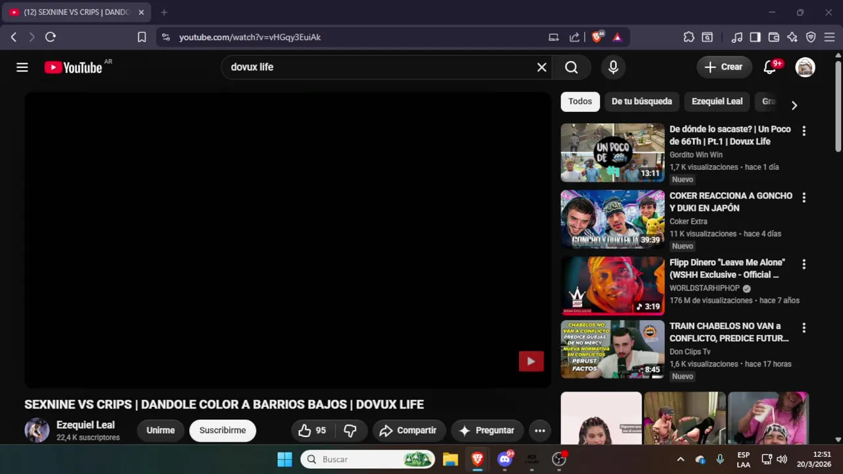Viewport: 843px width, 474px height.
Task: Open the 'TRAIN CHABELOS NO VAN A CONFLICTO' title
Action: click(729, 332)
